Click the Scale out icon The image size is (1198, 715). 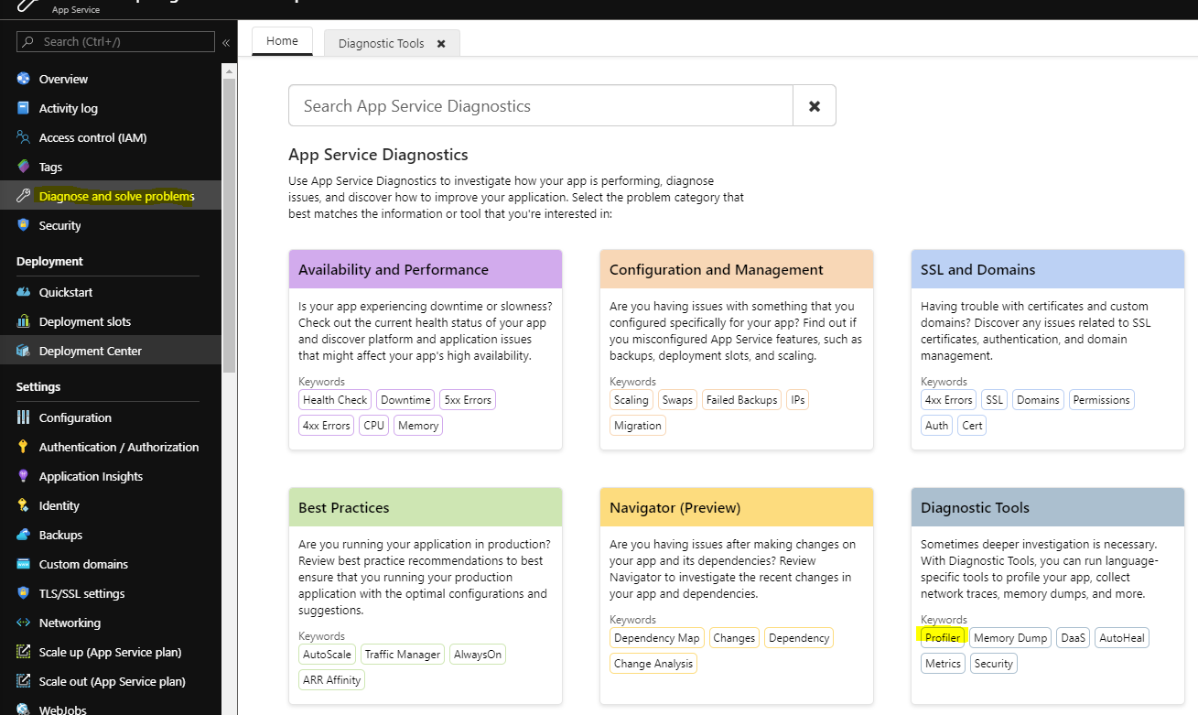pyautogui.click(x=24, y=681)
